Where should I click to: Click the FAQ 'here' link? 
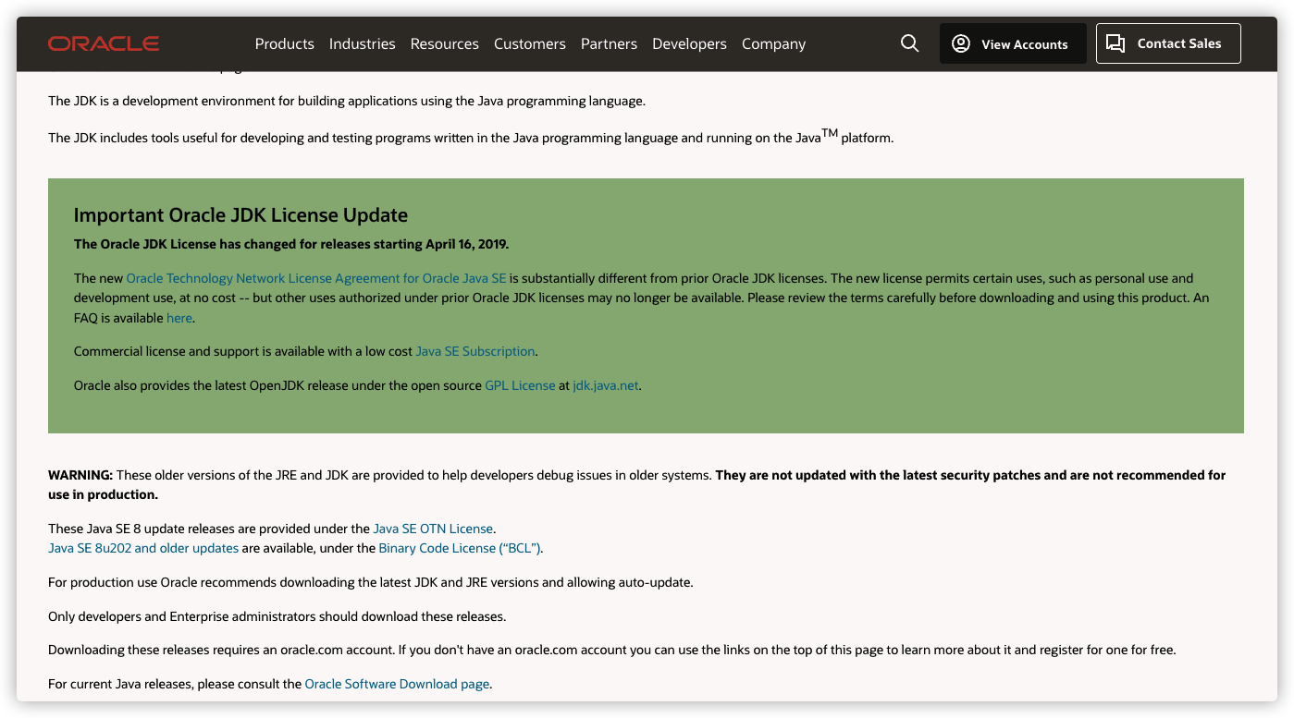coord(179,318)
